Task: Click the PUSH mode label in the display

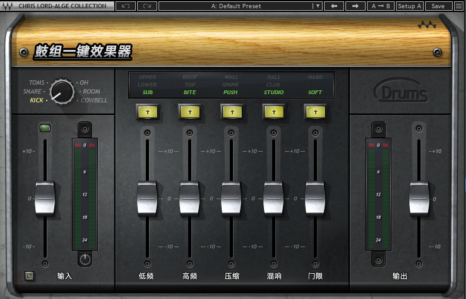Action: pyautogui.click(x=230, y=92)
